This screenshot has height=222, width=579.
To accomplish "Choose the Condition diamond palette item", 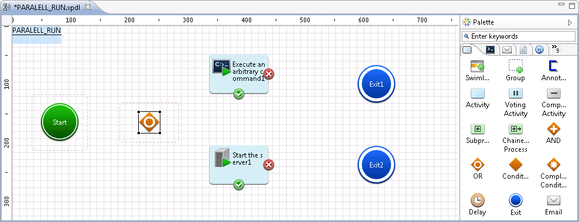I will [516, 169].
